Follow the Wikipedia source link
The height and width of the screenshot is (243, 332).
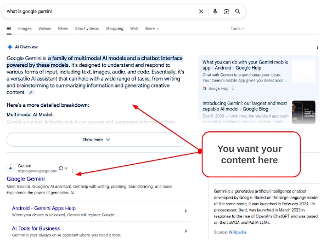238,232
